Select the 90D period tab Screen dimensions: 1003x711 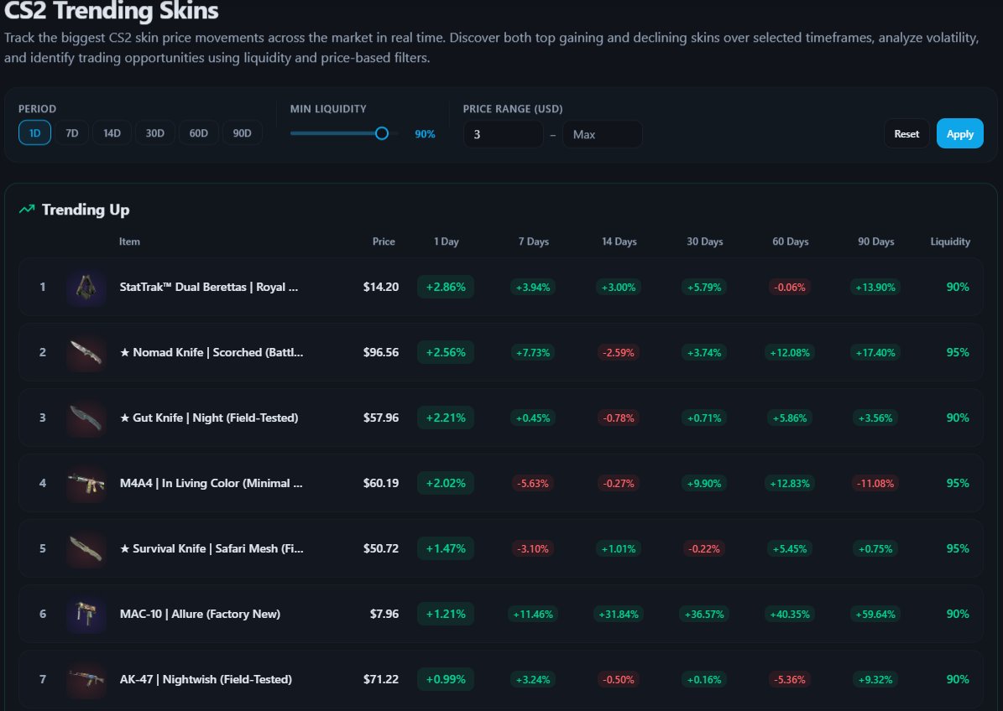point(242,133)
